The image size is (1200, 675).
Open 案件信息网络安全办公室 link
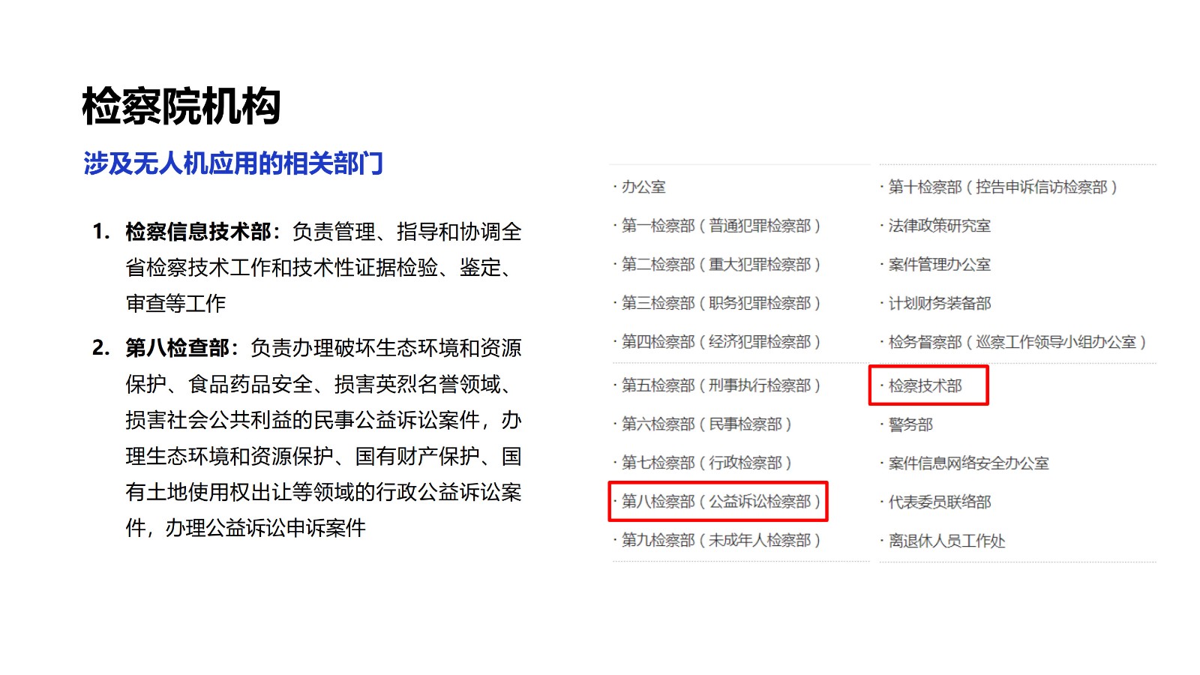click(967, 463)
